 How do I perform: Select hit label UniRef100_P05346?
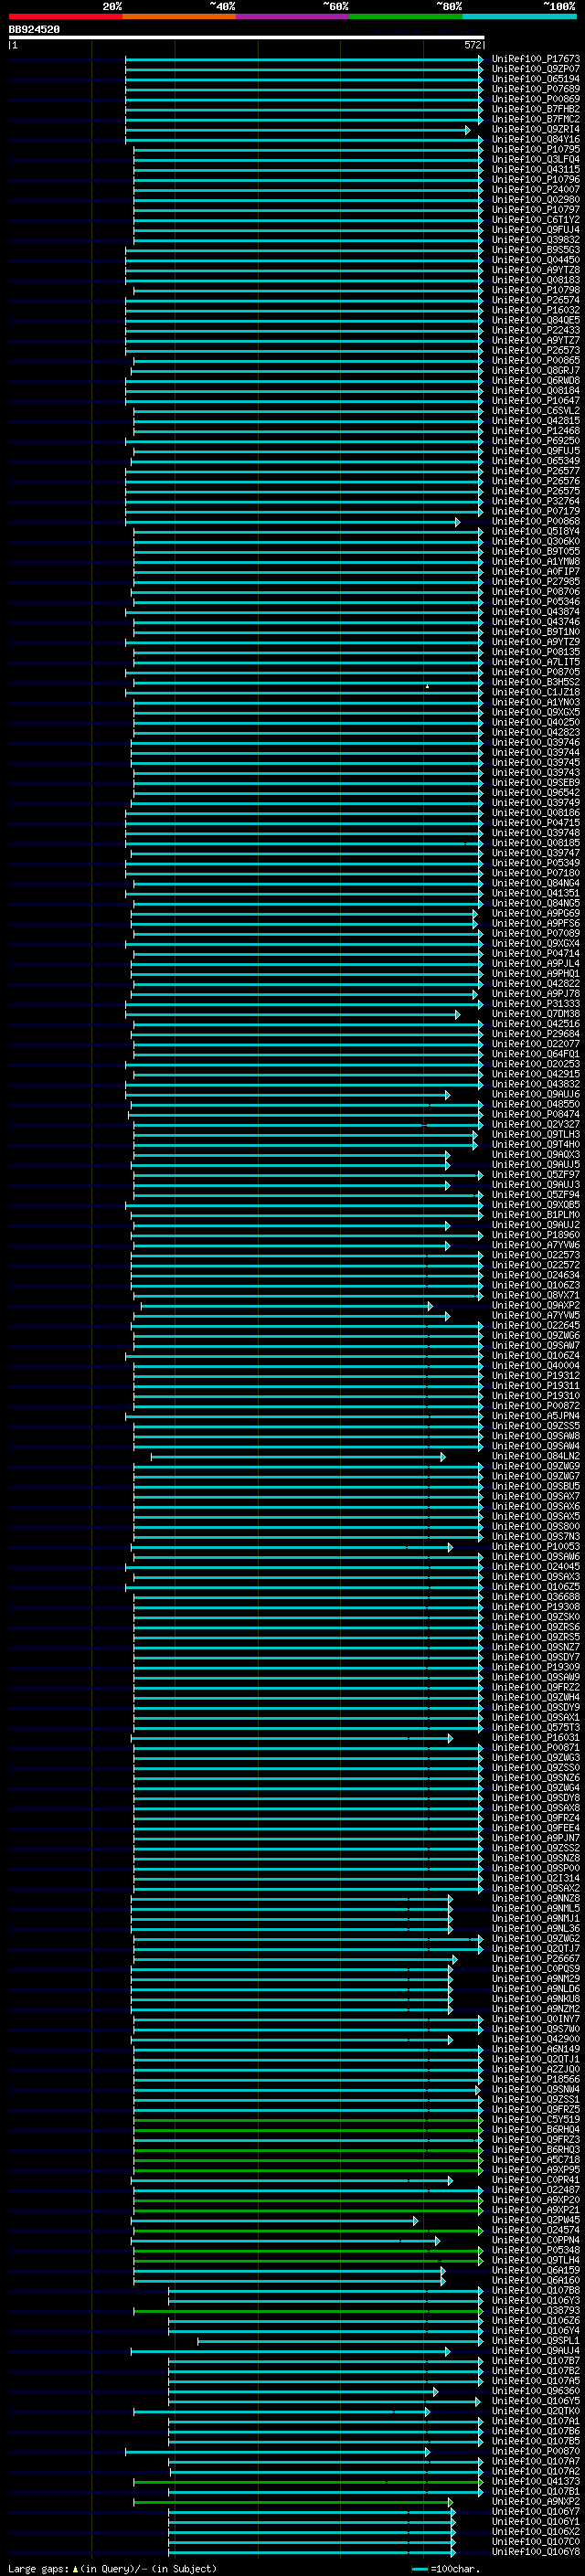(536, 601)
